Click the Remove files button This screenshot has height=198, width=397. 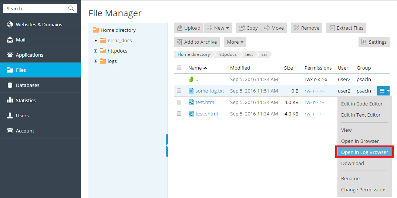tap(306, 28)
